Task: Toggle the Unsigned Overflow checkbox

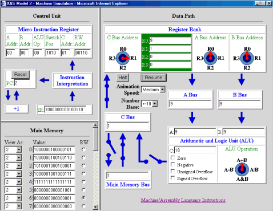Action: click(172, 171)
